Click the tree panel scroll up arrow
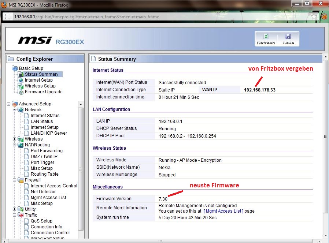Viewport: 329px width, 243px height. [x=81, y=104]
